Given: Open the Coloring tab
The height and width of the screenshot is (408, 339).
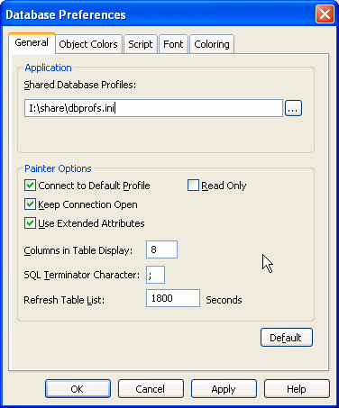Looking at the screenshot, I should point(212,44).
